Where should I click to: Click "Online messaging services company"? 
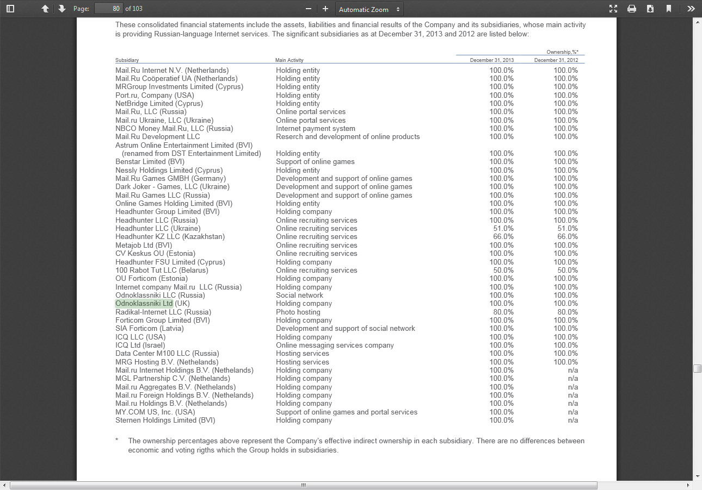point(335,345)
